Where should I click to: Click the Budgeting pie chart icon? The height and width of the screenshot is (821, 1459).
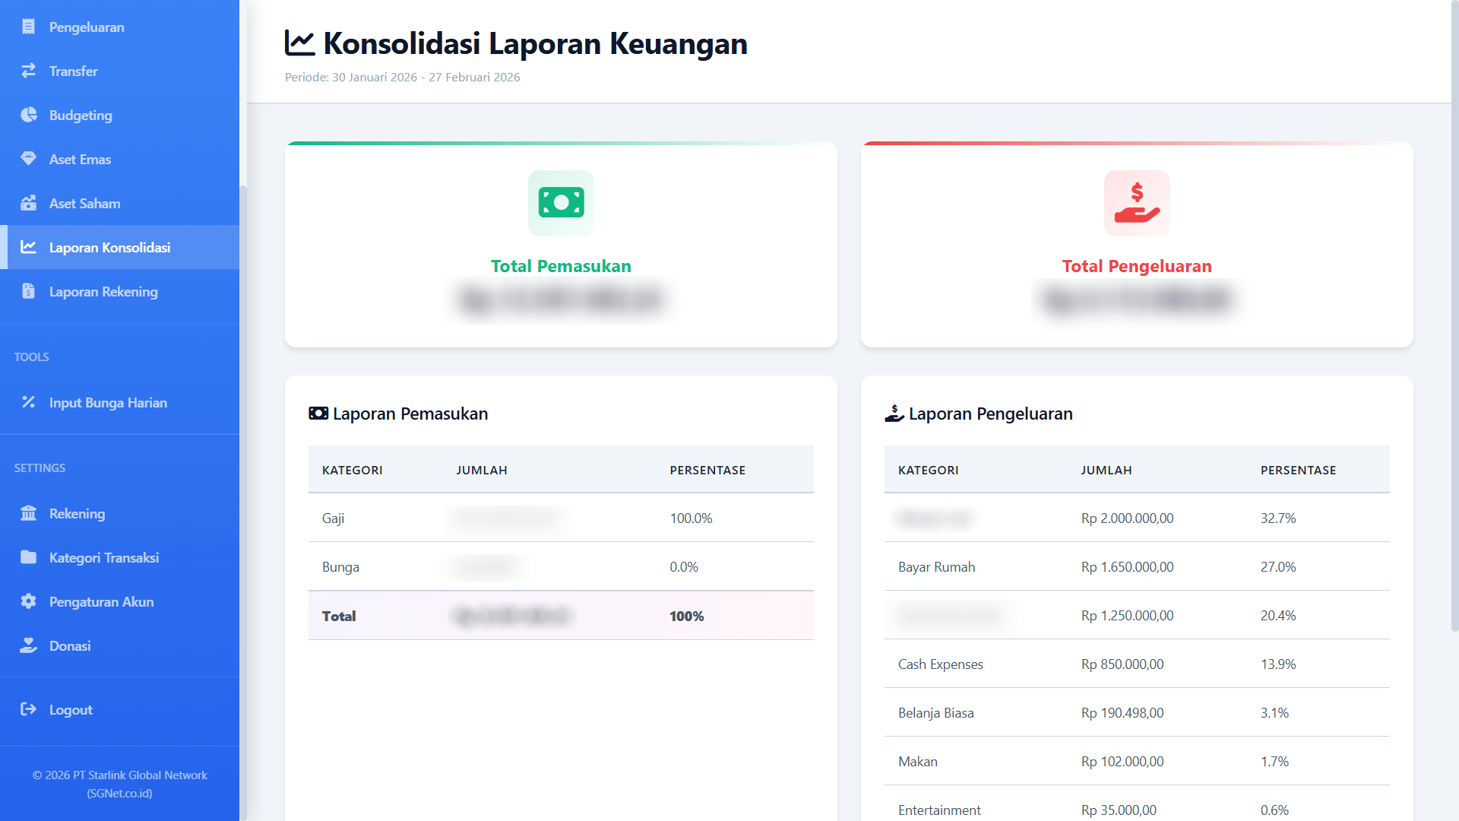28,115
